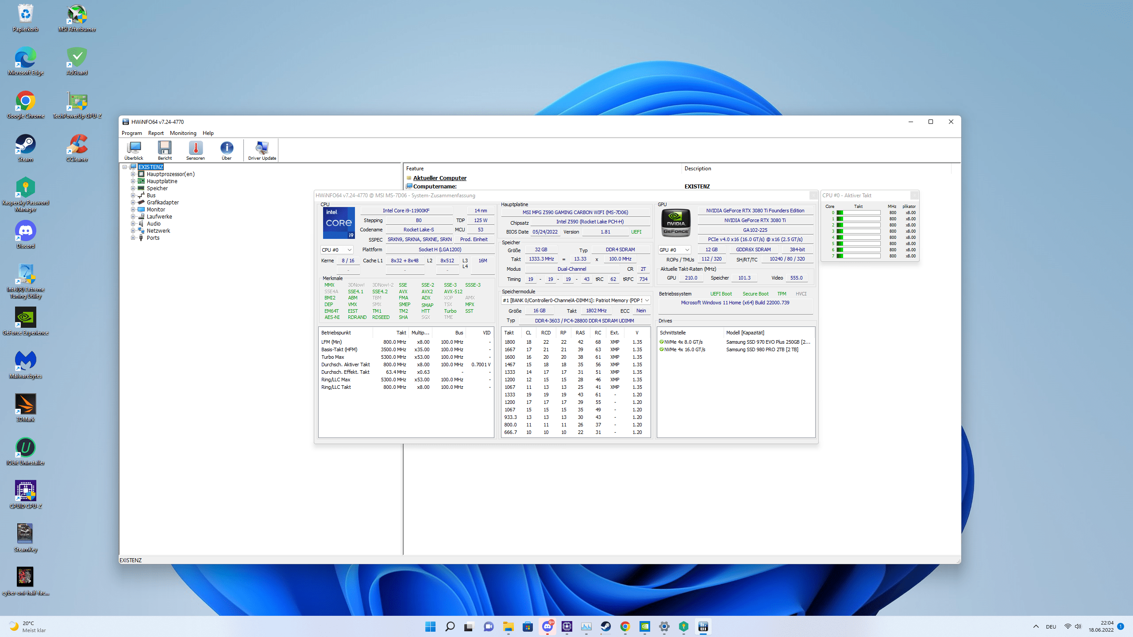This screenshot has height=637, width=1133.
Task: Close the System-Zusammenfassung summary window
Action: coord(813,195)
